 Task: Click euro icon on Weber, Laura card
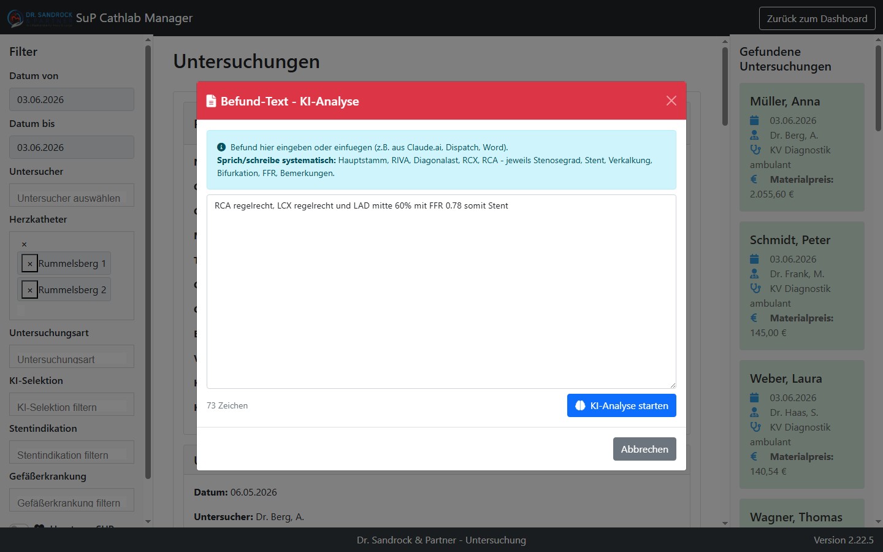pyautogui.click(x=754, y=456)
